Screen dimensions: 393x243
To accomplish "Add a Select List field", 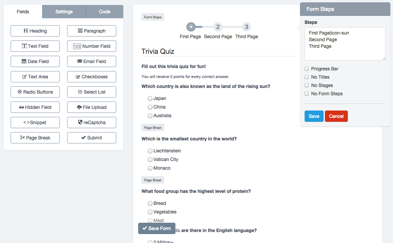I will 92,92.
